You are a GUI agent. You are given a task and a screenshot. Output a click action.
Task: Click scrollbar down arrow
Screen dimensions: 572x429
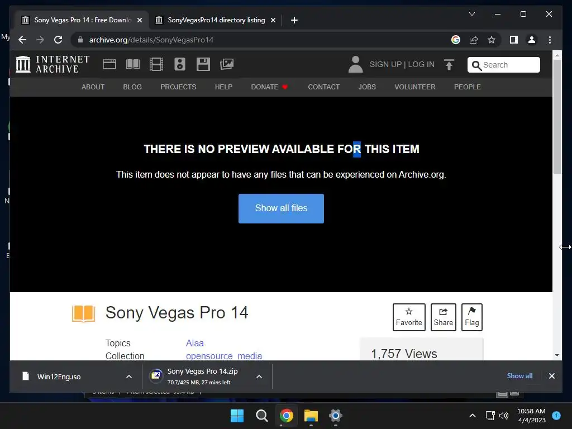pyautogui.click(x=557, y=355)
